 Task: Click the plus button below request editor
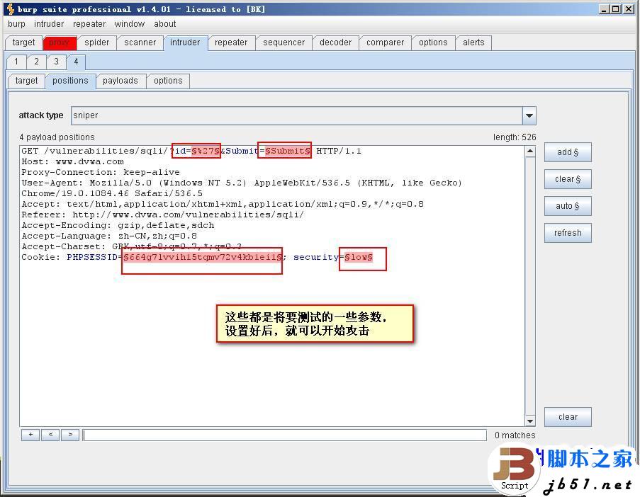[x=30, y=434]
